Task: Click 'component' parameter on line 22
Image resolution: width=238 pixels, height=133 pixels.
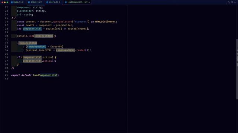Action: point(23,7)
